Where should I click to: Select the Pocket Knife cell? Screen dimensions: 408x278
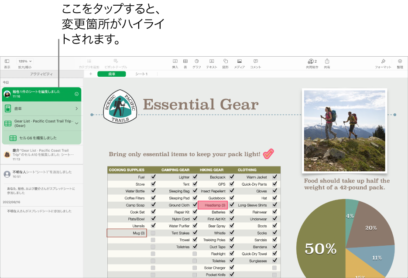click(216, 275)
